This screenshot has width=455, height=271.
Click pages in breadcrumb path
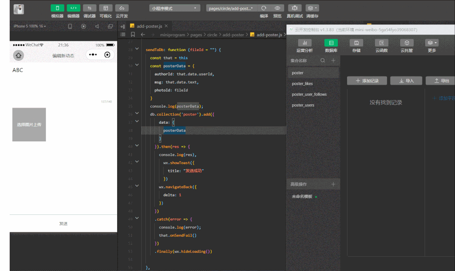(196, 35)
